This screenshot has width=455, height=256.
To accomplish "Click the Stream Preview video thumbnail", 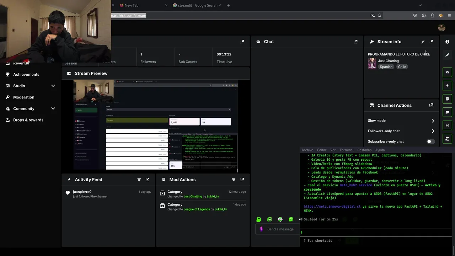I will pyautogui.click(x=156, y=125).
